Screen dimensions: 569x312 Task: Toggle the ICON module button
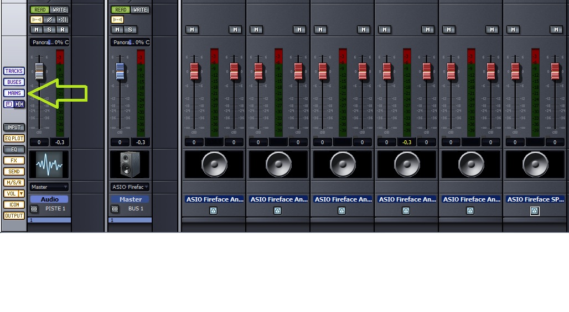pos(14,204)
